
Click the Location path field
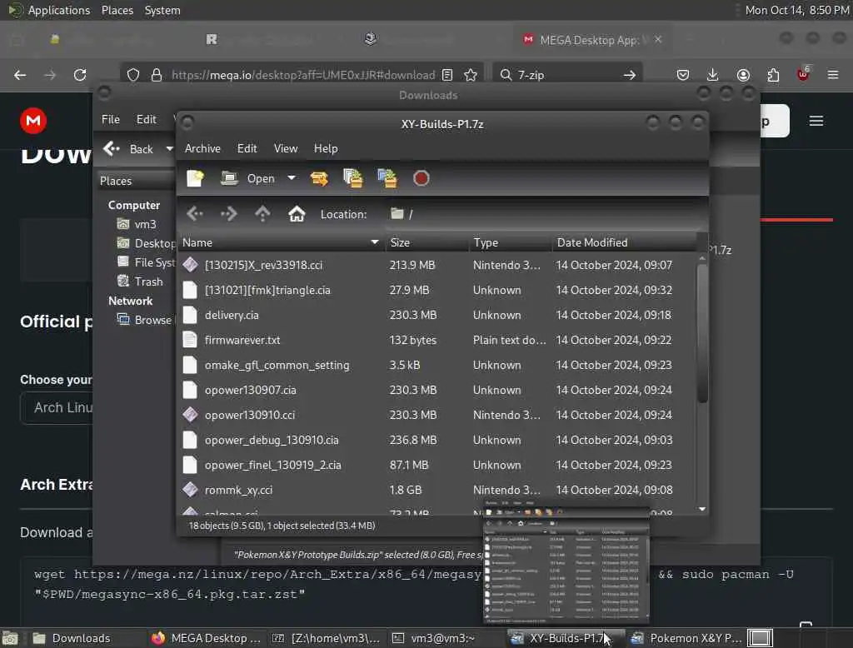(x=544, y=214)
